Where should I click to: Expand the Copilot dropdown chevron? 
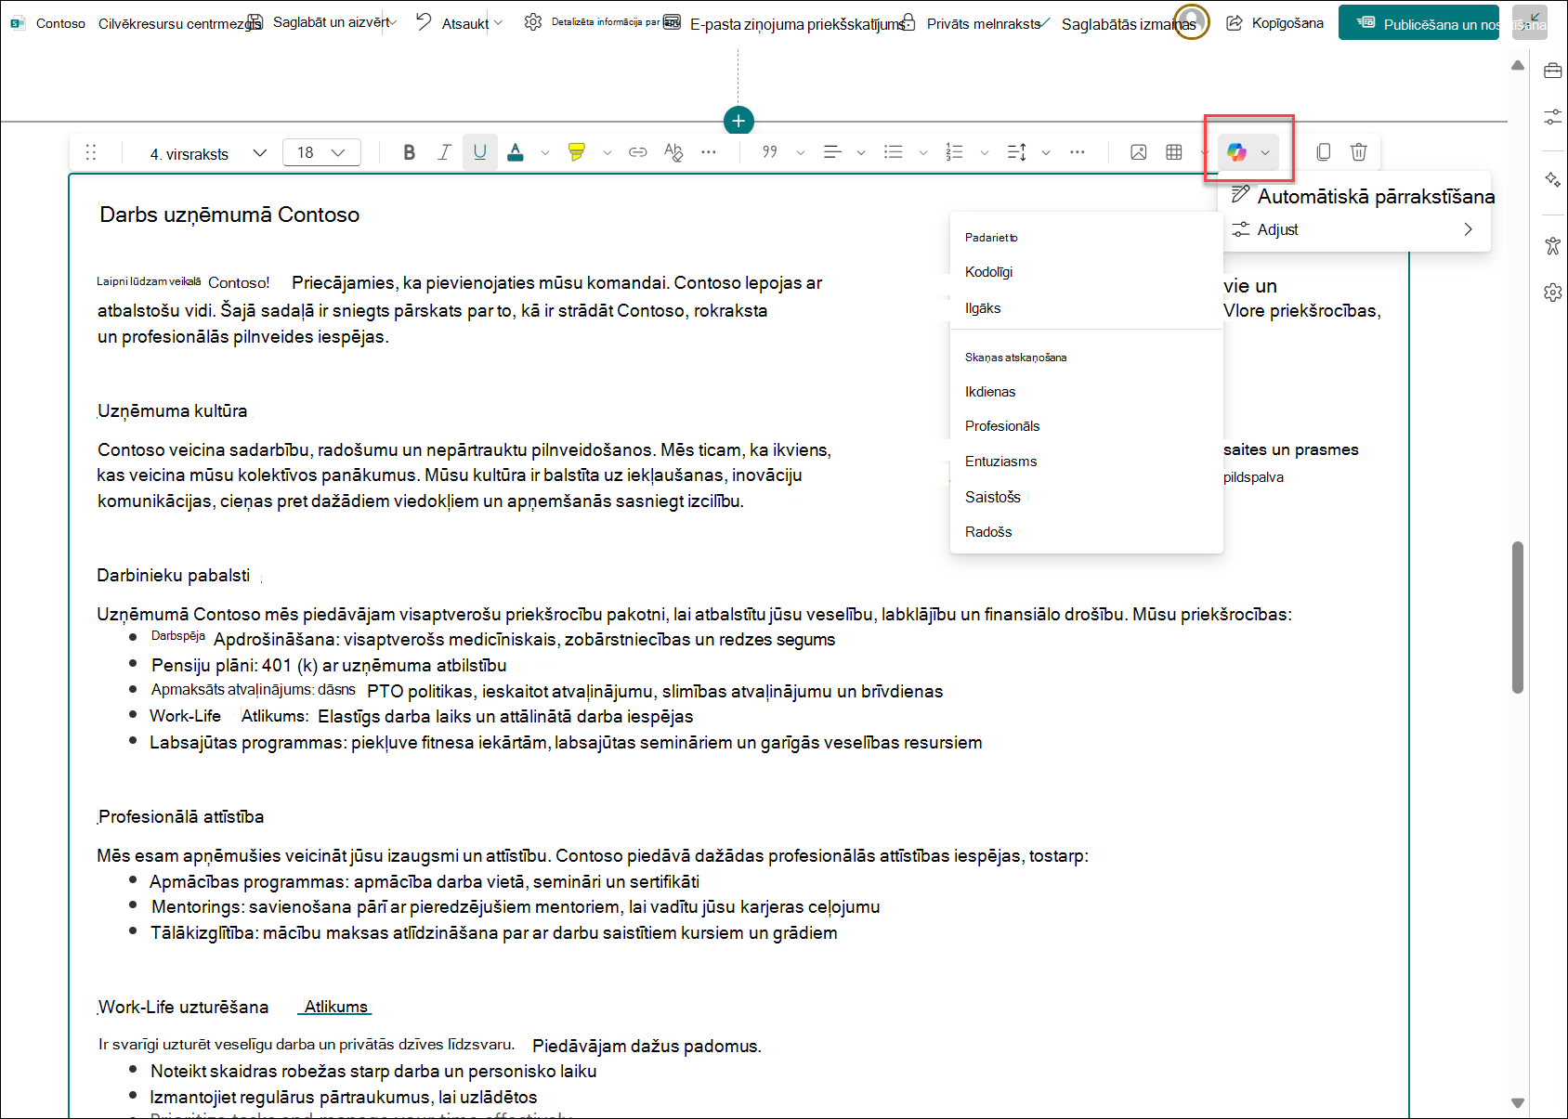pos(1265,152)
